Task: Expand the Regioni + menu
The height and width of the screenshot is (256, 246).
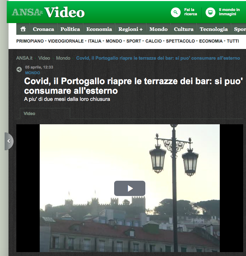Action: coord(130,29)
